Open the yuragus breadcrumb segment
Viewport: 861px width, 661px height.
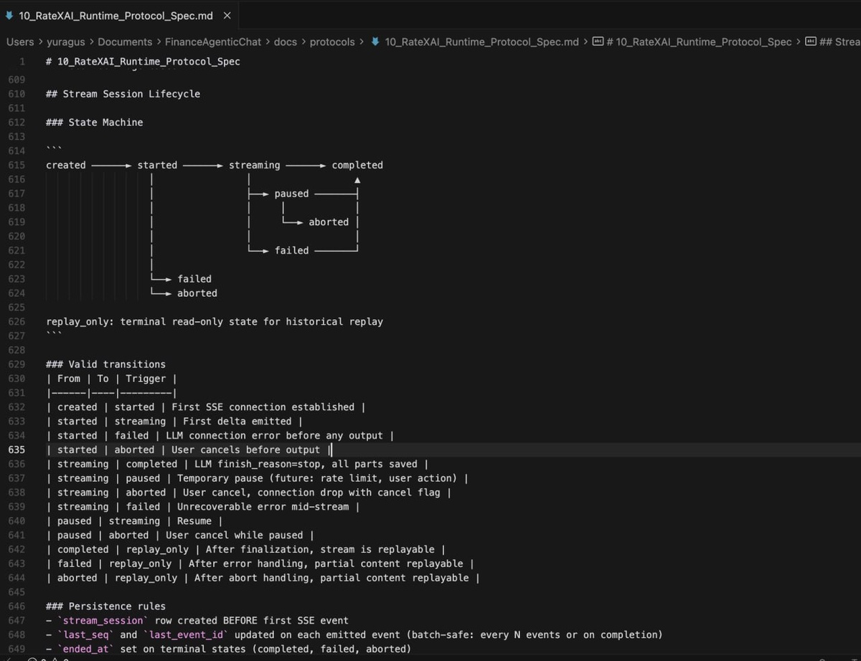tap(66, 42)
